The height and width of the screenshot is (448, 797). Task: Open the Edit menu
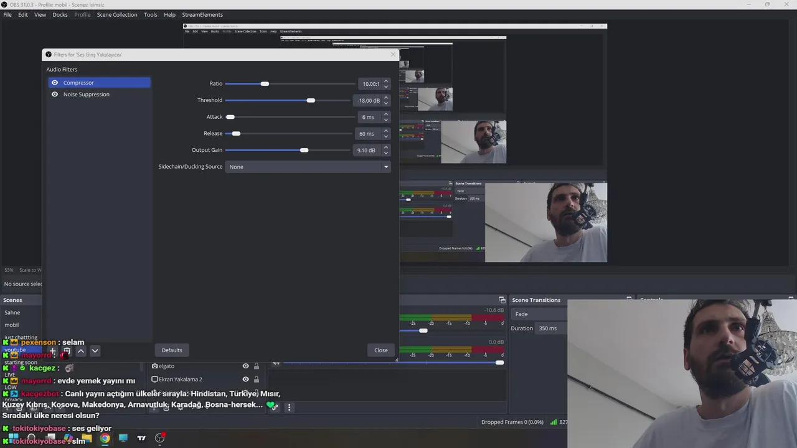click(x=23, y=14)
